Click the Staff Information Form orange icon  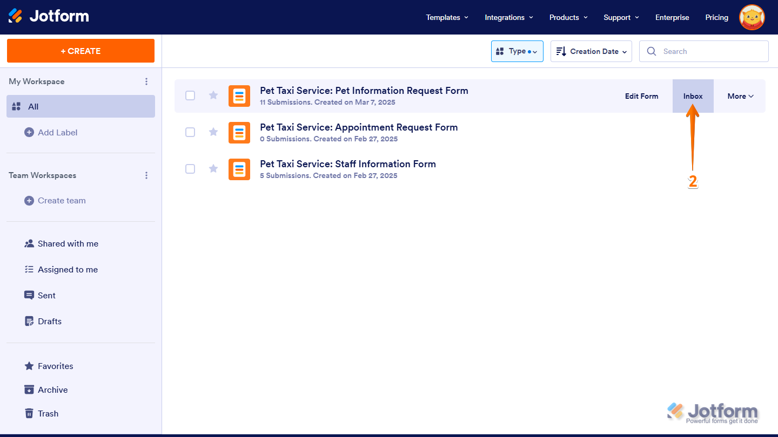(239, 169)
